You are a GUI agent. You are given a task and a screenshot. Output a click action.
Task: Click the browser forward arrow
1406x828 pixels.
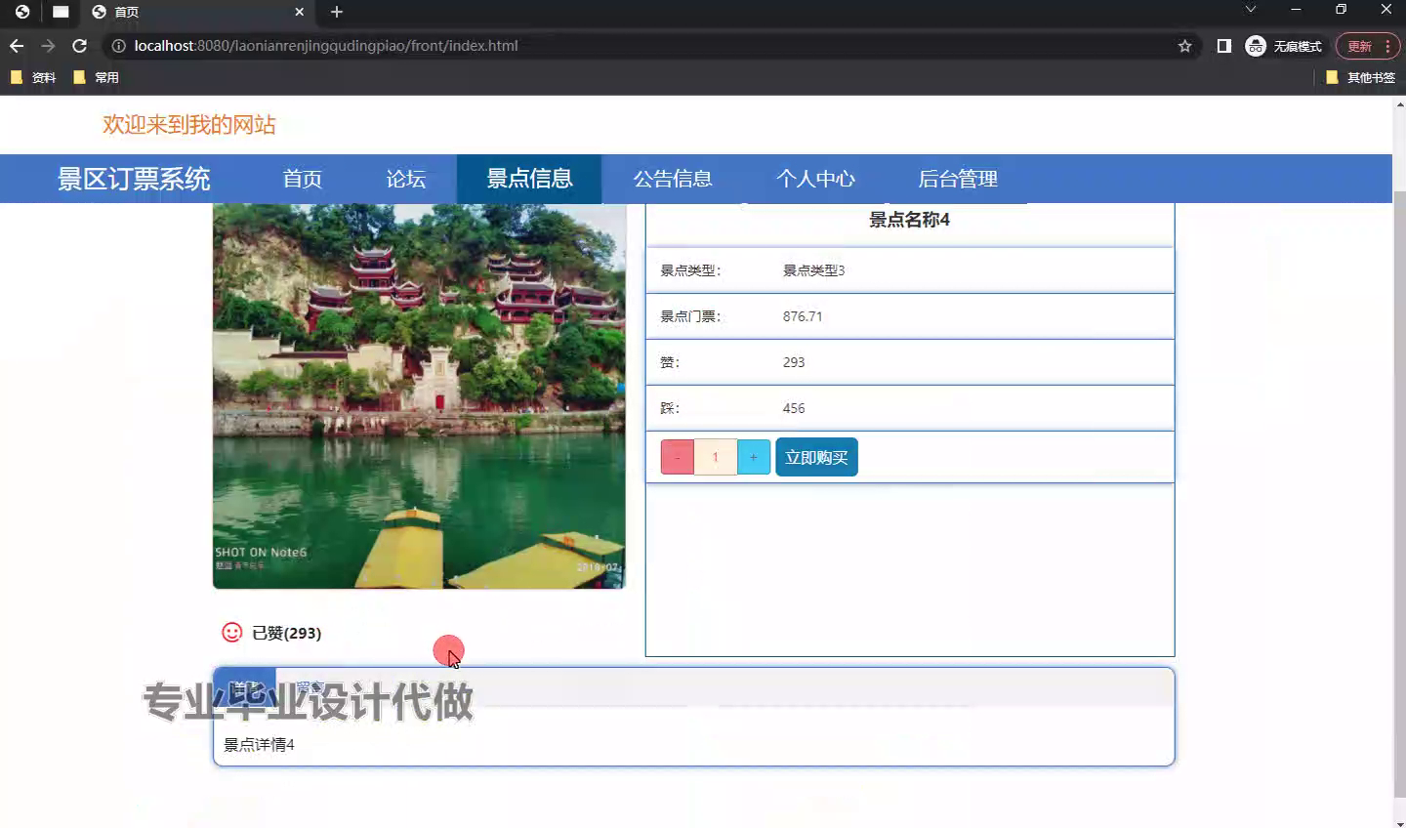[x=48, y=46]
